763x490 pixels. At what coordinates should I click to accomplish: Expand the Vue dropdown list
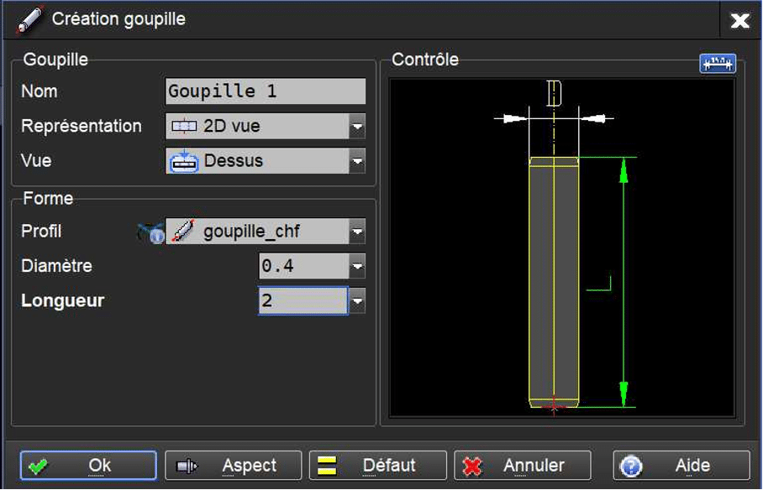[357, 161]
